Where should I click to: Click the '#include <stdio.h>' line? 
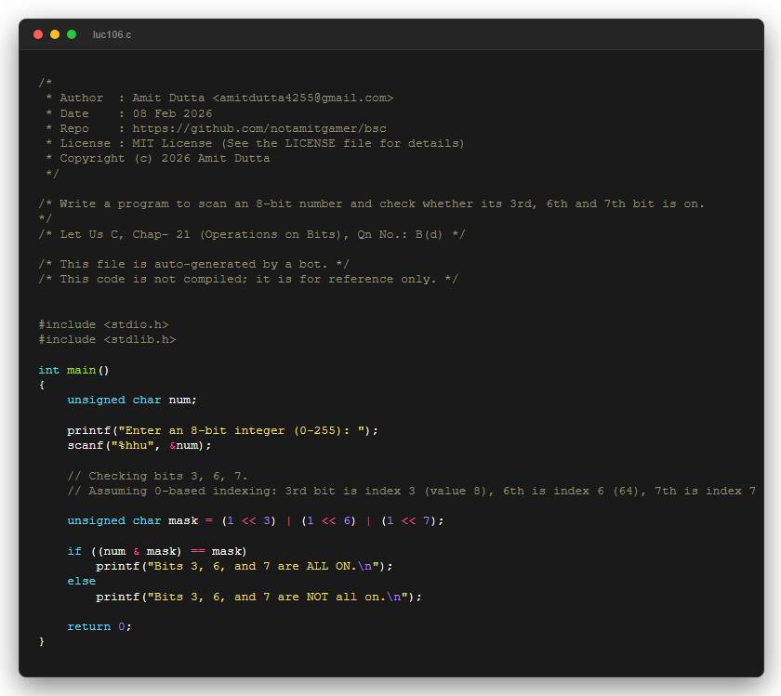(103, 324)
